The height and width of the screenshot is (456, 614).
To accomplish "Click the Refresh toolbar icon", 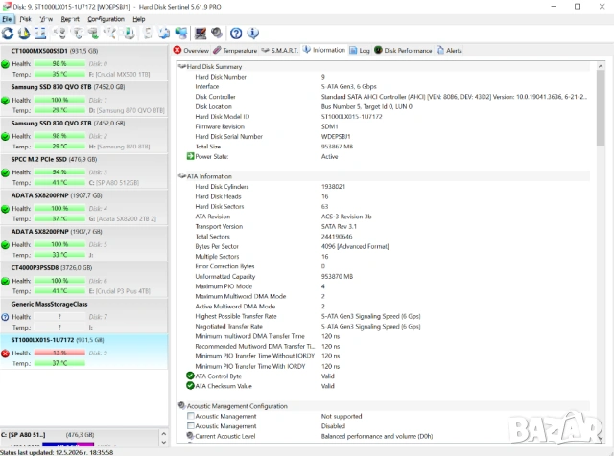I will pos(8,34).
